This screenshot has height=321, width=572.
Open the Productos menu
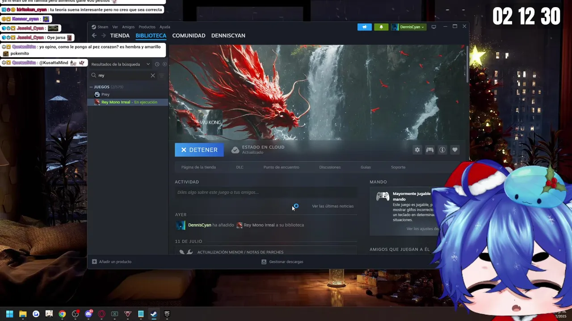coord(147,27)
